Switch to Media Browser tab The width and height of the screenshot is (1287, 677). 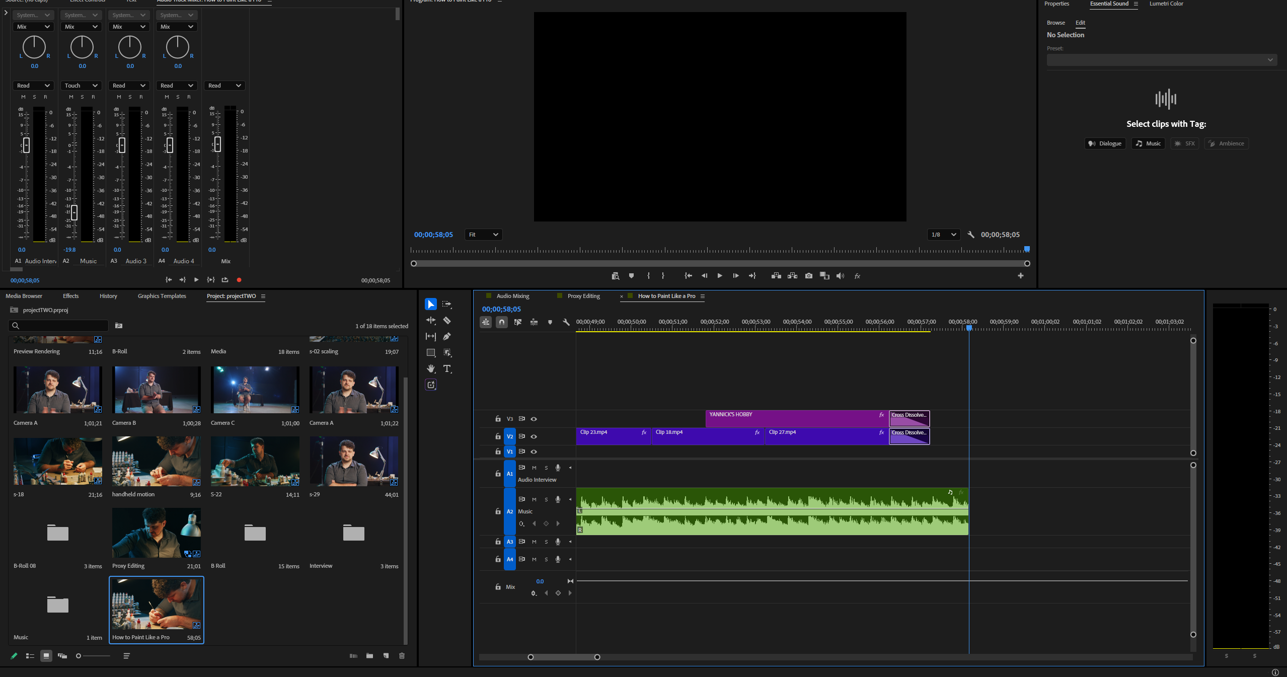point(24,296)
